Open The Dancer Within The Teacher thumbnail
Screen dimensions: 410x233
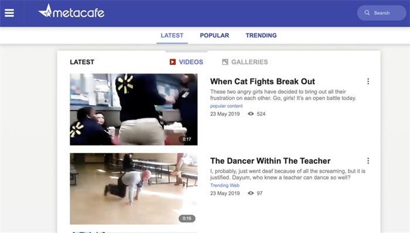coord(134,189)
